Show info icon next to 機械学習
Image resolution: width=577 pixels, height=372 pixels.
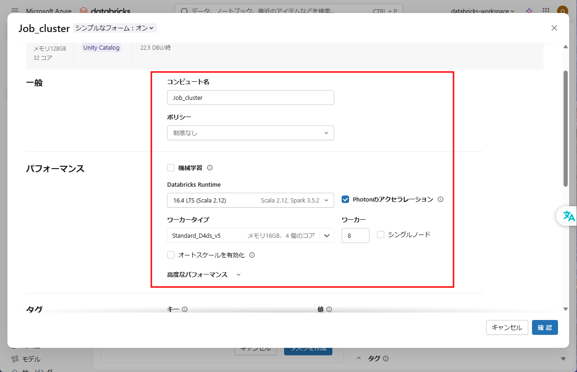210,168
